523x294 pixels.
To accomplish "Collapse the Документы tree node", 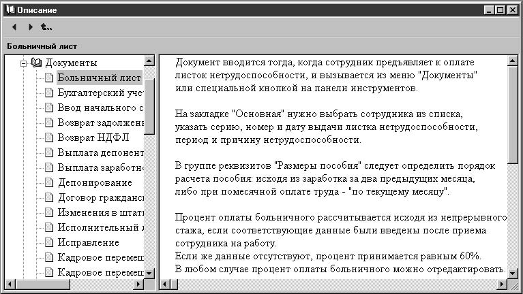I will coord(23,63).
